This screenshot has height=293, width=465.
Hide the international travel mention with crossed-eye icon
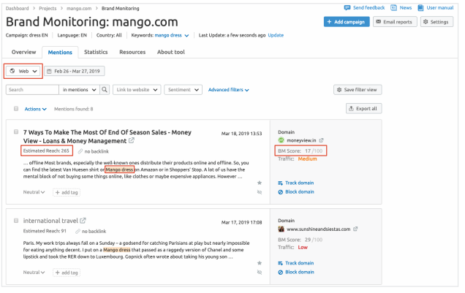260,273
